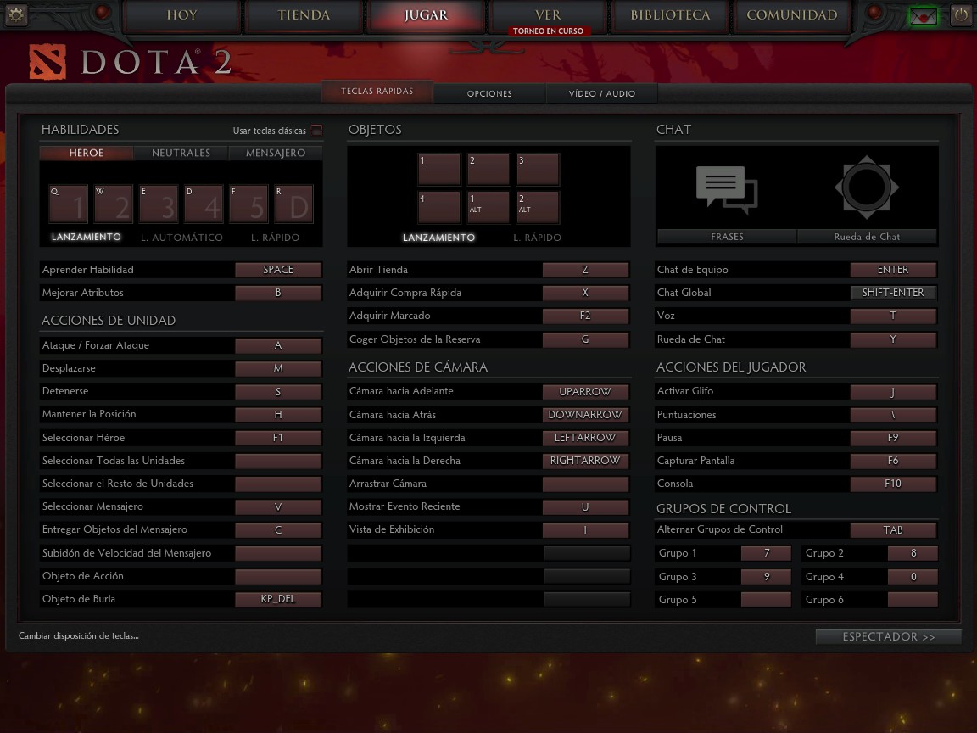Viewport: 977px width, 733px height.
Task: Click item slot 2 ALT
Action: tap(538, 207)
